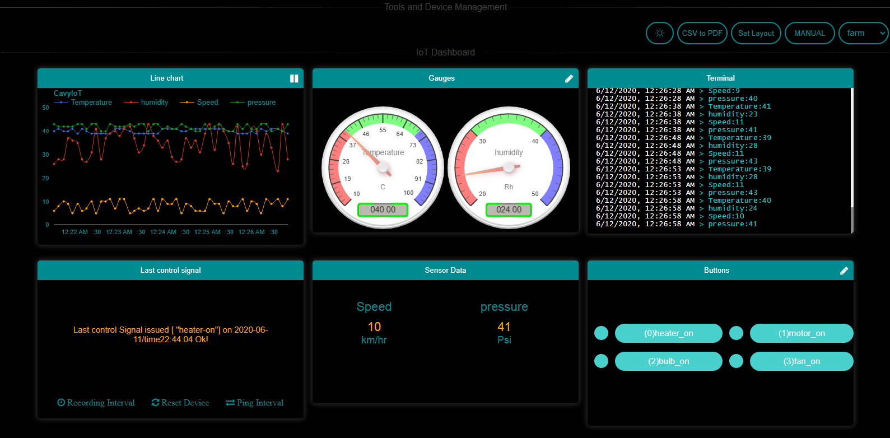Open the farm device dropdown

[x=863, y=33]
